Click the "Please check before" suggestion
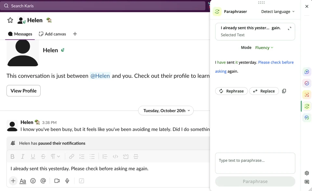Viewport: 312px width, 191px height. [276, 62]
